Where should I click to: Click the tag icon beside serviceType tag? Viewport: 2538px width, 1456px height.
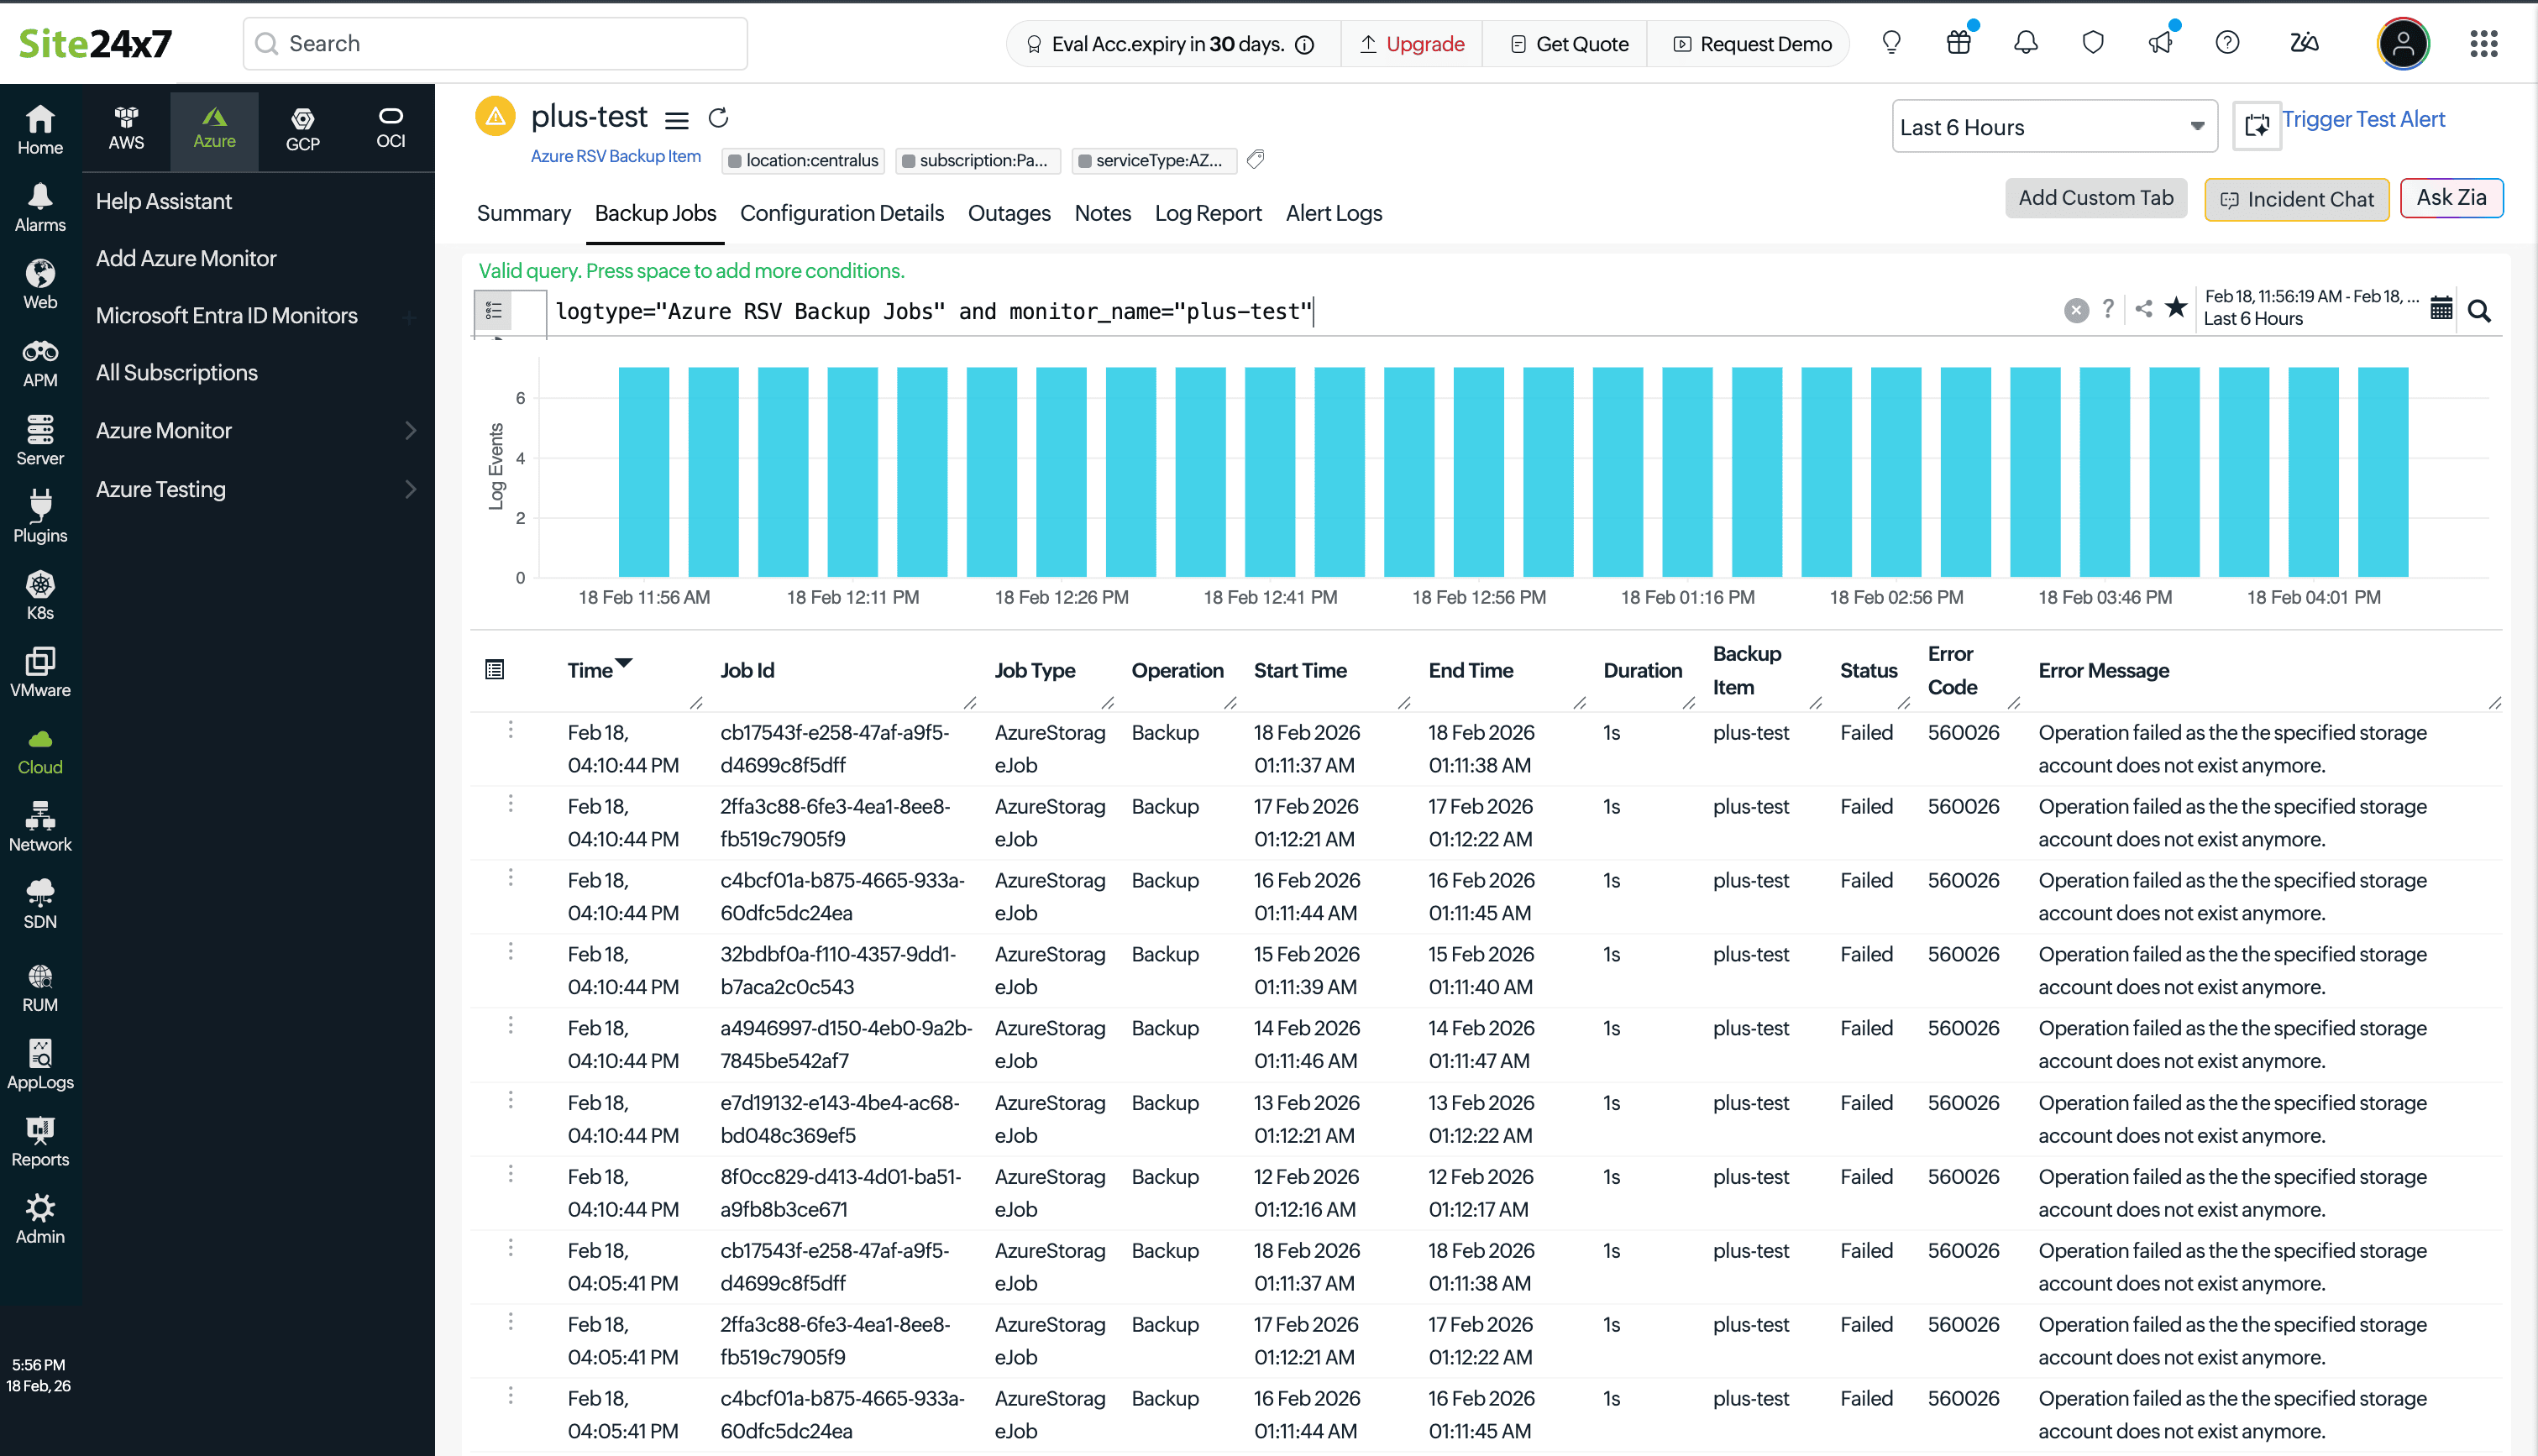1256,159
